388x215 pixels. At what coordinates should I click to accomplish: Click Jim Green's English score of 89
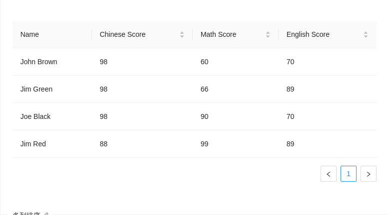tap(291, 89)
